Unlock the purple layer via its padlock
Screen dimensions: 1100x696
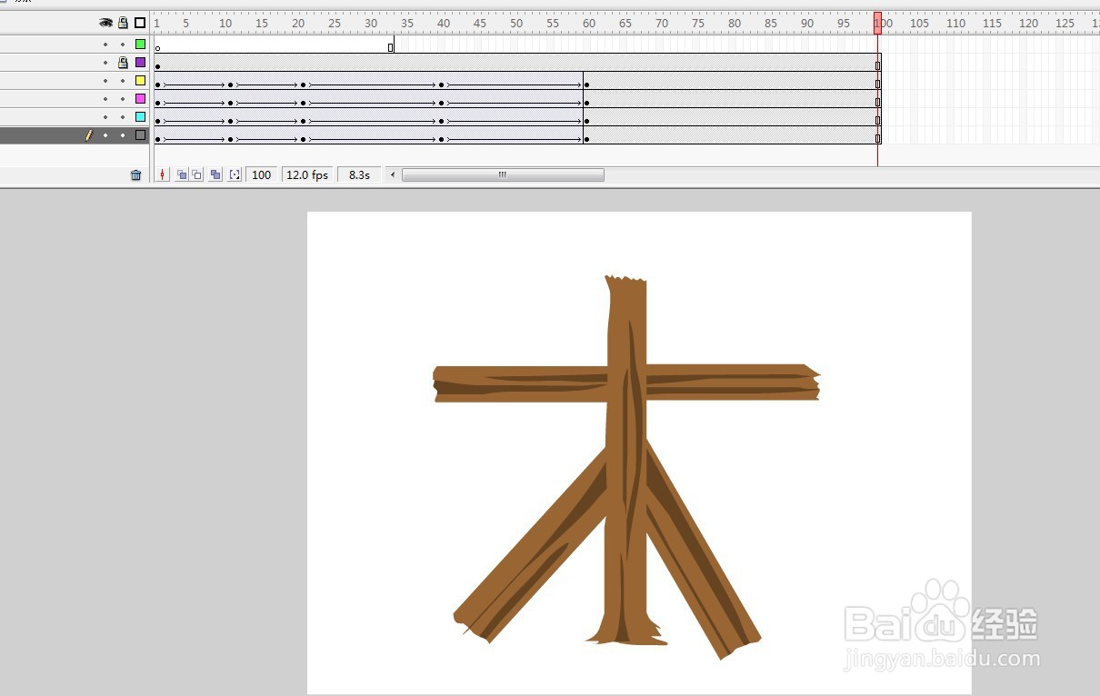[123, 63]
